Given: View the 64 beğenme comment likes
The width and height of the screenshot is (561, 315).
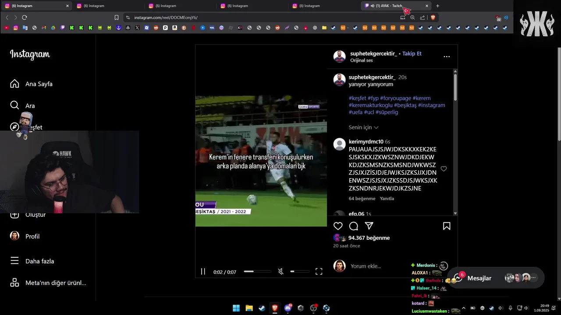Looking at the screenshot, I should tap(362, 199).
